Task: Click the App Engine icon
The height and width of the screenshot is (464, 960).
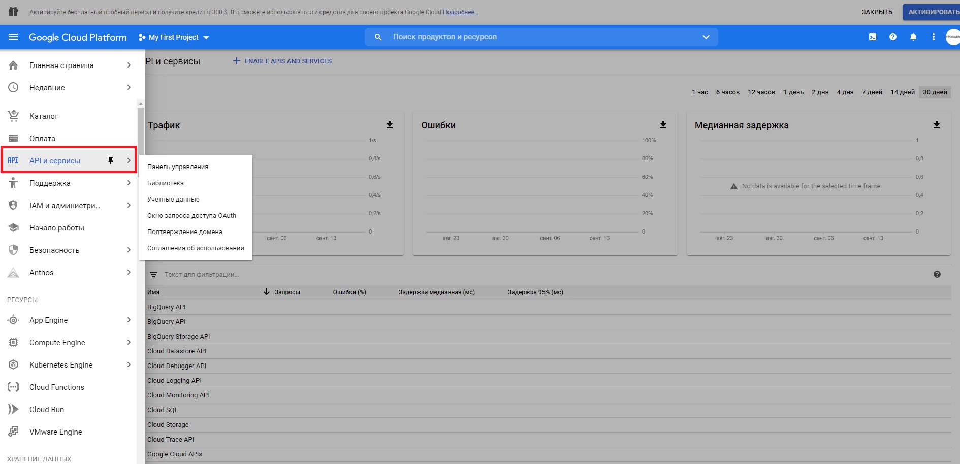Action: click(14, 320)
